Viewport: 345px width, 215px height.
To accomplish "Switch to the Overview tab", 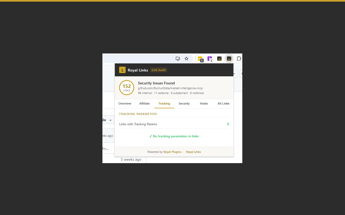I will pyautogui.click(x=125, y=103).
